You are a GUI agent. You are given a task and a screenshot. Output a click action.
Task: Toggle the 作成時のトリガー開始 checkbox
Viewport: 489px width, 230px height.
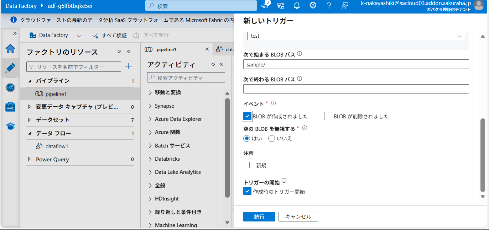tap(248, 192)
